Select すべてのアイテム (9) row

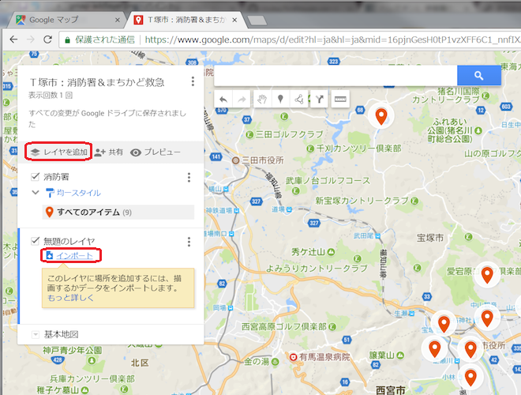coord(118,213)
